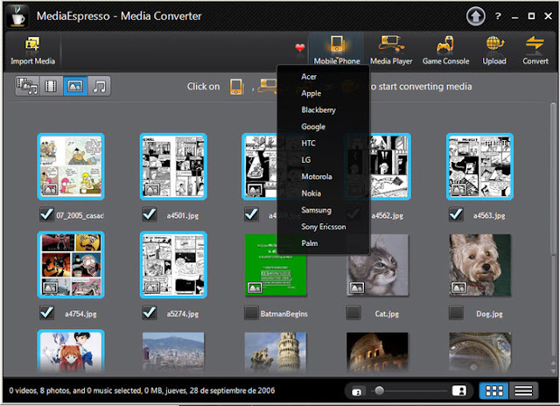
Task: Click the Import Media icon
Action: [x=32, y=45]
